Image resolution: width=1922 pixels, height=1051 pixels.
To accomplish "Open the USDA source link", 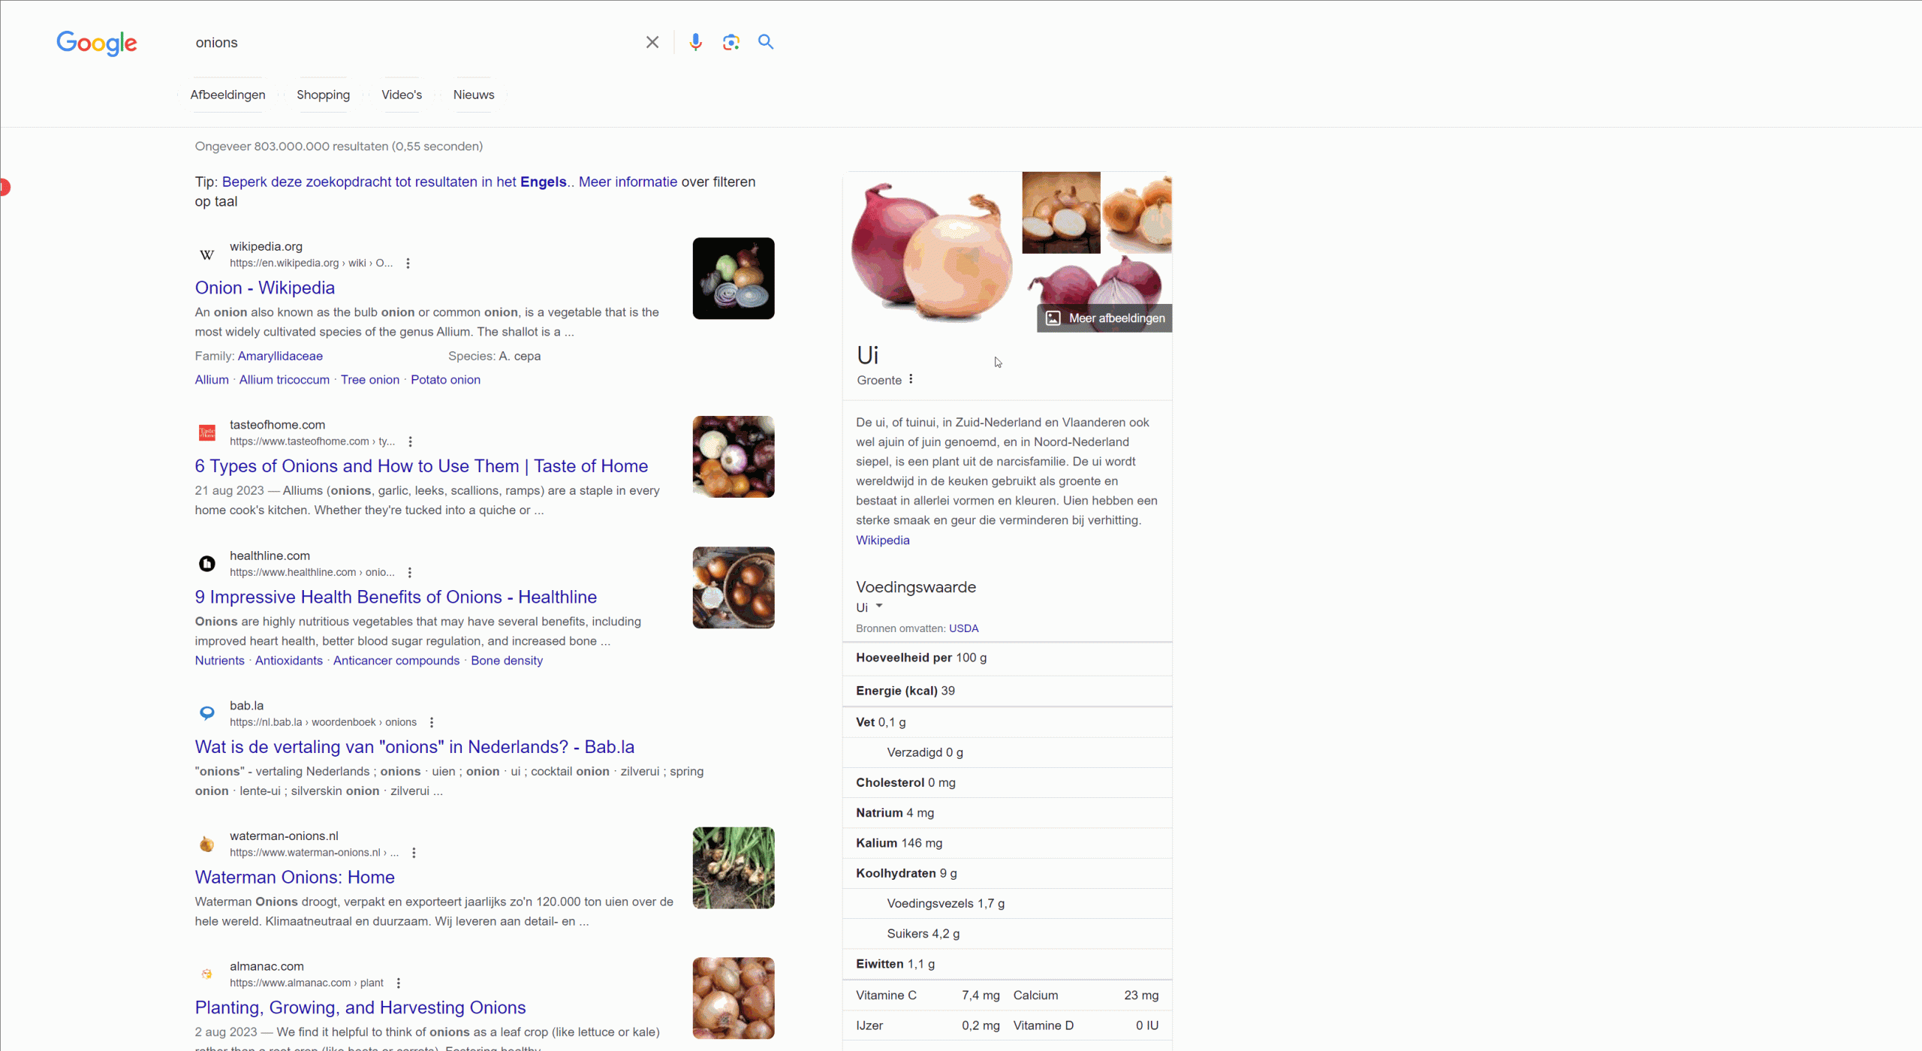I will click(963, 628).
